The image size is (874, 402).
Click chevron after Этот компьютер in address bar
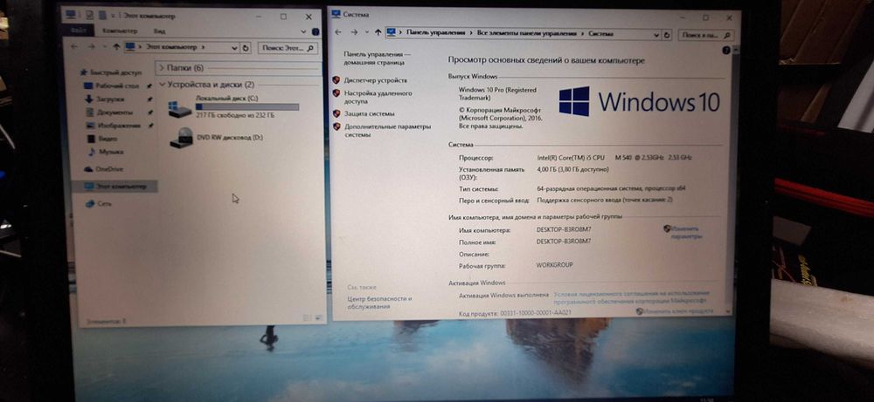point(203,48)
